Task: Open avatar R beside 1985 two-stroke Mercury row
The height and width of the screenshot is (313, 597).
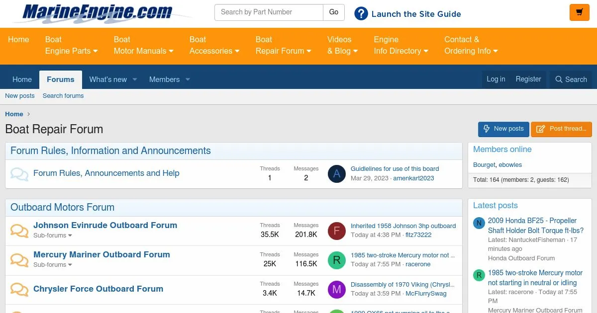Action: pos(337,260)
